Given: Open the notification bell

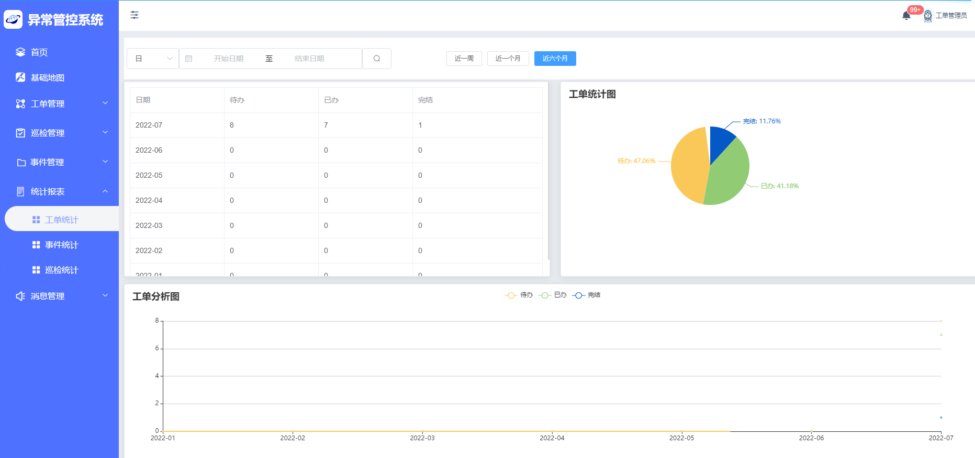Looking at the screenshot, I should click(906, 16).
